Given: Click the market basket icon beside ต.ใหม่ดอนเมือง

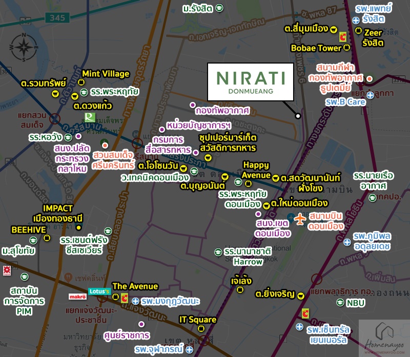Looking at the screenshot, I should [266, 206].
